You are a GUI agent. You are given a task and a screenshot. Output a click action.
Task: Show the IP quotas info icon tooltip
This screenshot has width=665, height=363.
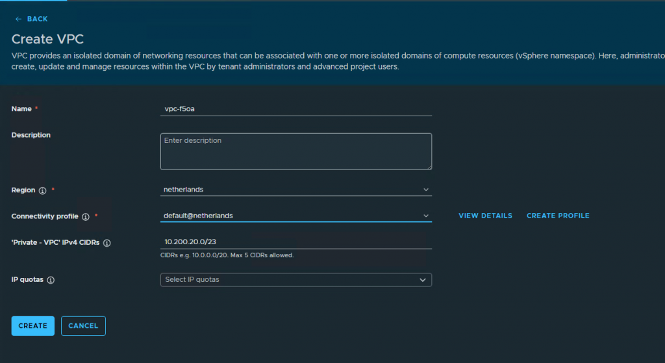pyautogui.click(x=51, y=280)
